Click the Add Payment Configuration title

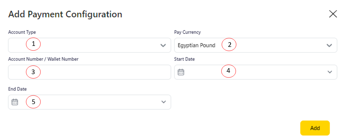65,14
